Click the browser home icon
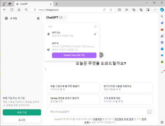The image size is (165, 126). 19,10
